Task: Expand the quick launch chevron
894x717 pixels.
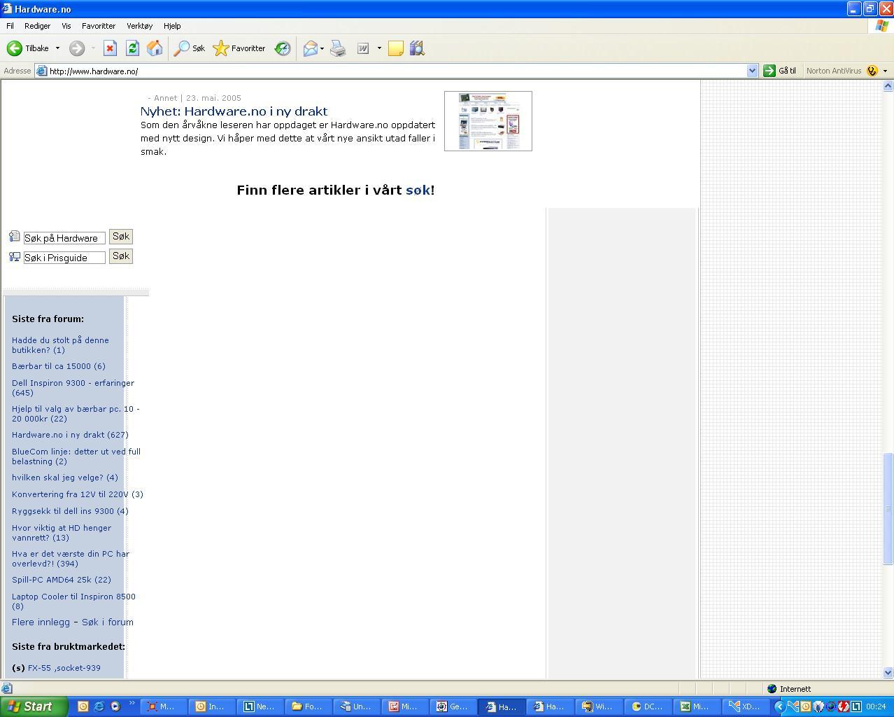Action: coord(132,704)
